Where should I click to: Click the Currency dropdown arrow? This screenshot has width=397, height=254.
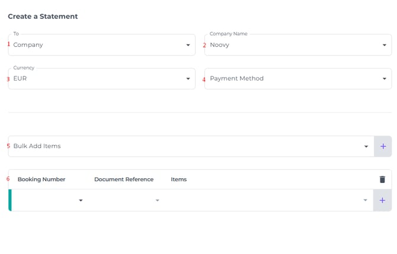pos(188,79)
